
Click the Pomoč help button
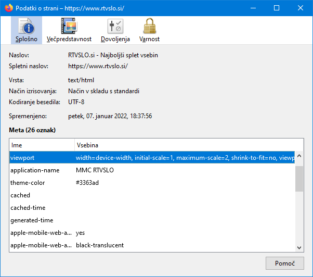point(284,263)
